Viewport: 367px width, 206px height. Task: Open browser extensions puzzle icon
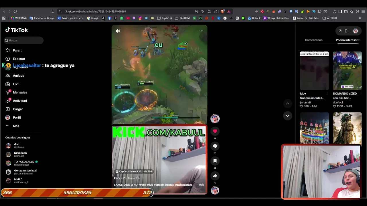320,11
